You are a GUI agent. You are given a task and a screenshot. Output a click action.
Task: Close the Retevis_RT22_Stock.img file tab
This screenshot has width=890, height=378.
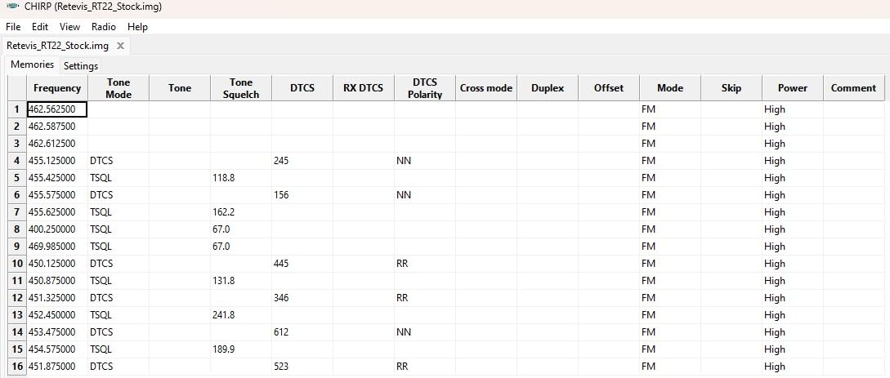(120, 46)
